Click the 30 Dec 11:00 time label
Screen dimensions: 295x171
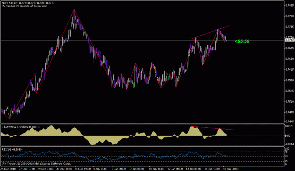click(x=64, y=169)
